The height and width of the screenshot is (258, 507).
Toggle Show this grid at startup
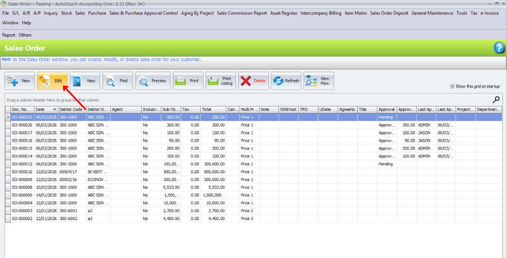click(x=452, y=86)
